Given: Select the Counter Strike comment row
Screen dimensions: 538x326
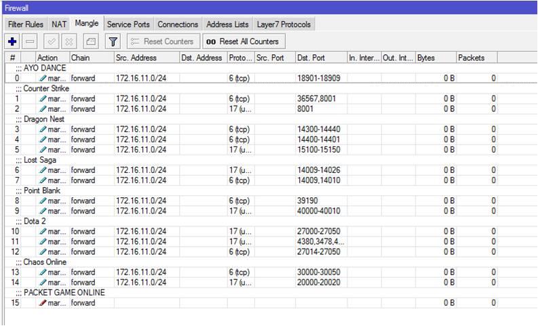Looking at the screenshot, I should tap(271, 88).
